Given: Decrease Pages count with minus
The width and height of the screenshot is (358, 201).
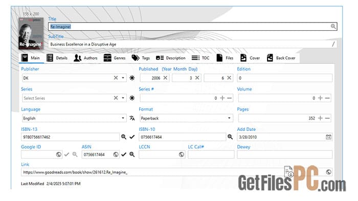Looking at the screenshot, I should coord(327,118).
